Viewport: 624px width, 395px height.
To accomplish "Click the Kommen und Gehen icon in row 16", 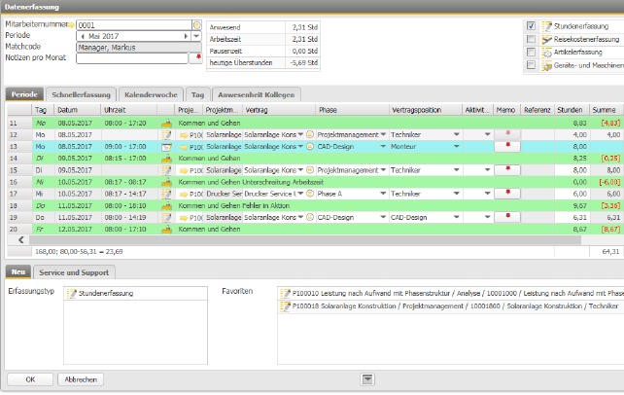I will [166, 182].
